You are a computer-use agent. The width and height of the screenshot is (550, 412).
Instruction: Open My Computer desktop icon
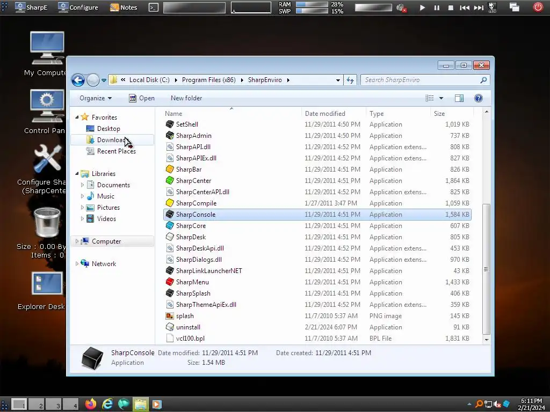click(x=47, y=48)
